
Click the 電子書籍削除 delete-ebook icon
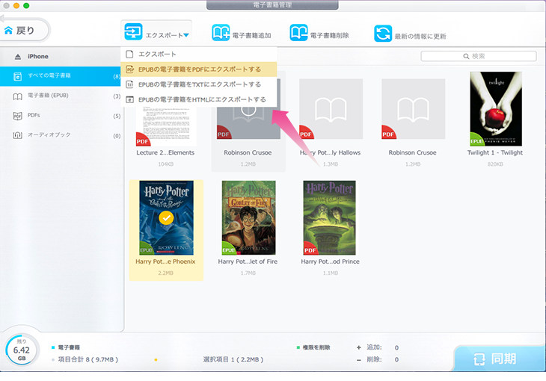(298, 33)
